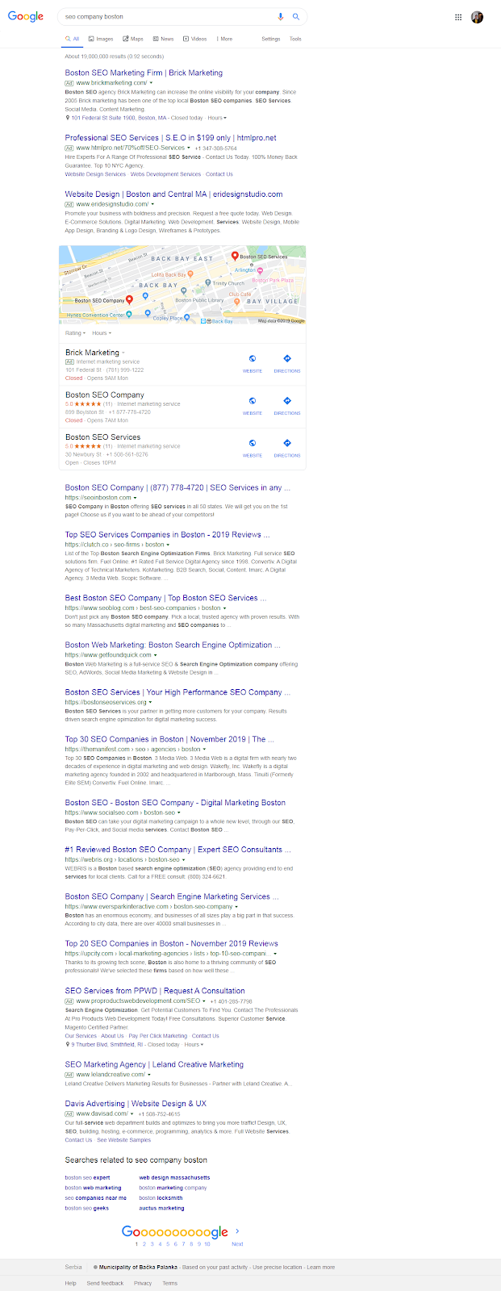Screen dimensions: 501x1291
Task: Click the website globe icon for Brick Marketing
Action: (x=253, y=358)
